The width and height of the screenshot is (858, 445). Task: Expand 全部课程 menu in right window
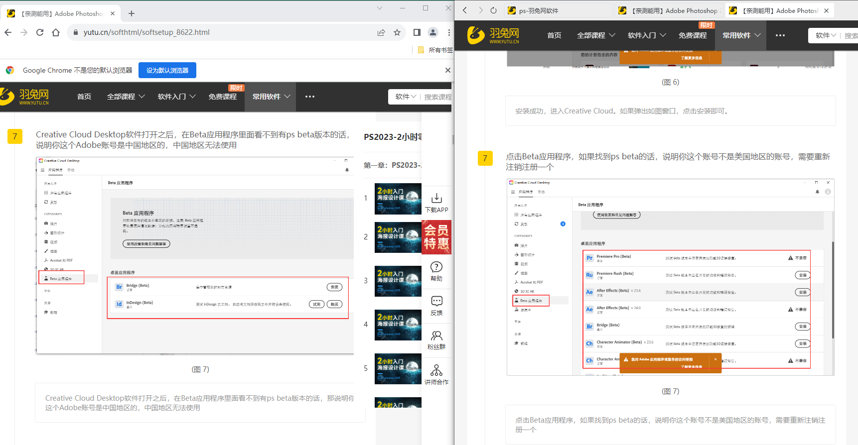(596, 35)
